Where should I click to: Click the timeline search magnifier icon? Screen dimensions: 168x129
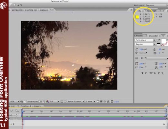tap(12, 110)
